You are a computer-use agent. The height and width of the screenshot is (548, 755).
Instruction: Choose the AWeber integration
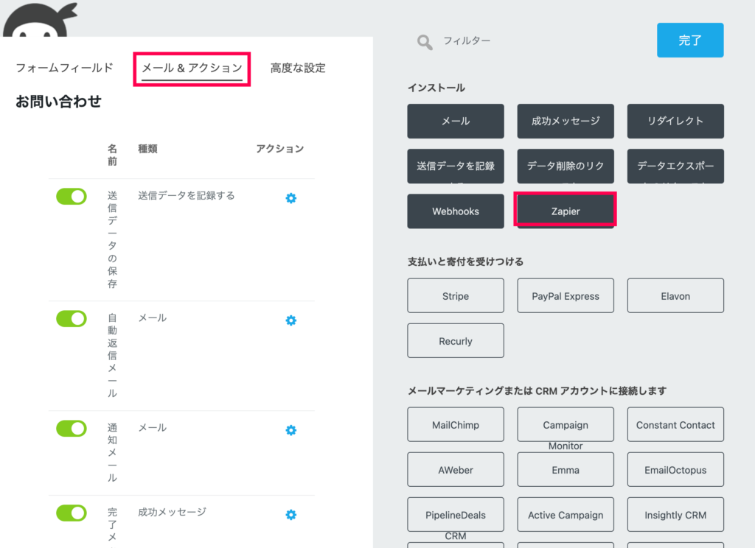coord(456,470)
